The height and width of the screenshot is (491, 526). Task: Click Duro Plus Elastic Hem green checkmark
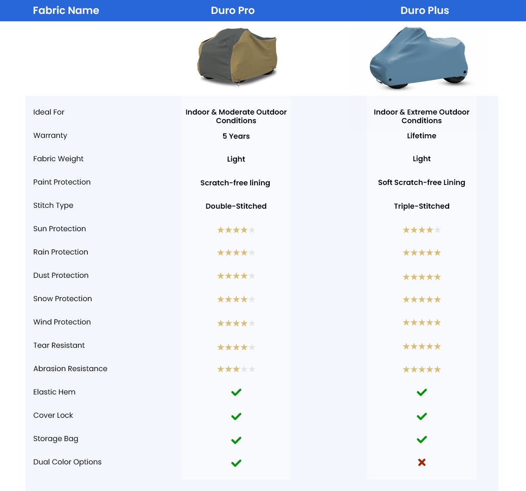[422, 392]
